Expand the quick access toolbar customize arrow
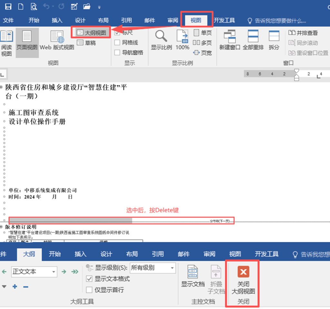This screenshot has width=330, height=309. coord(99,7)
